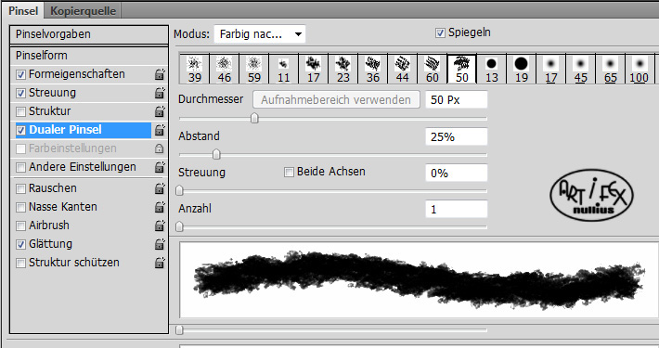Image resolution: width=659 pixels, height=348 pixels.
Task: Open the Pinsel tab
Action: tap(23, 11)
